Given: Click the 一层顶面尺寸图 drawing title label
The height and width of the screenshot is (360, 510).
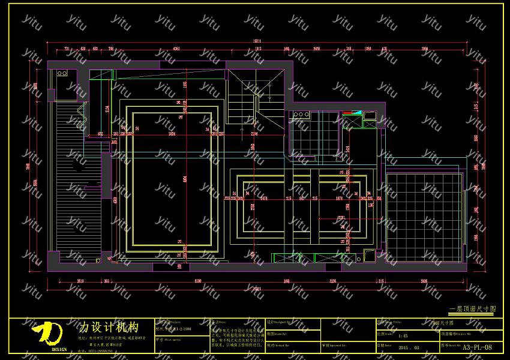Looking at the screenshot, I should click(473, 309).
